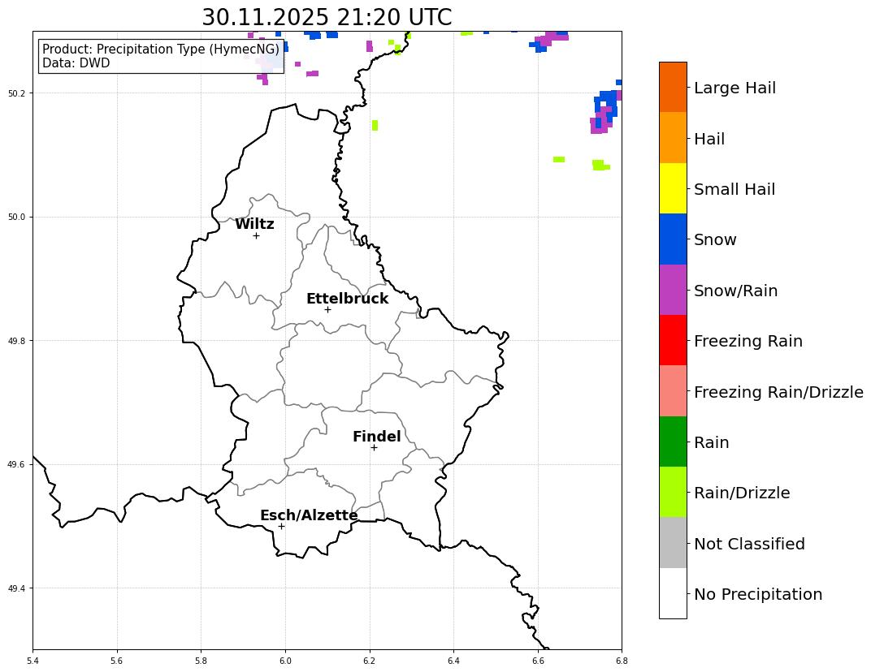Click the Findel station cross marker
Viewport: 871px width, 672px height.
[374, 447]
